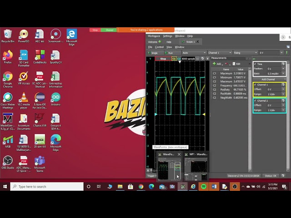Click the red Stop button in the sharing bar

coord(95,30)
